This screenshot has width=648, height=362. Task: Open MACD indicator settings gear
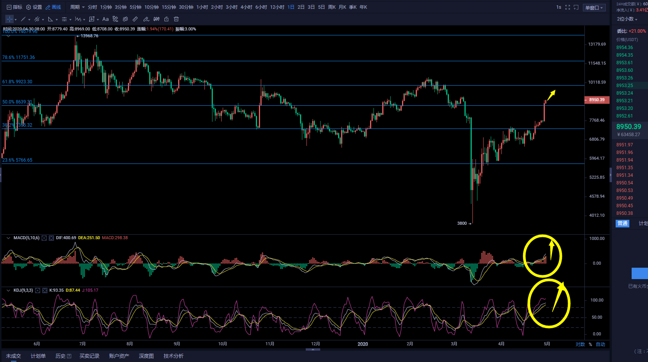[x=44, y=238]
